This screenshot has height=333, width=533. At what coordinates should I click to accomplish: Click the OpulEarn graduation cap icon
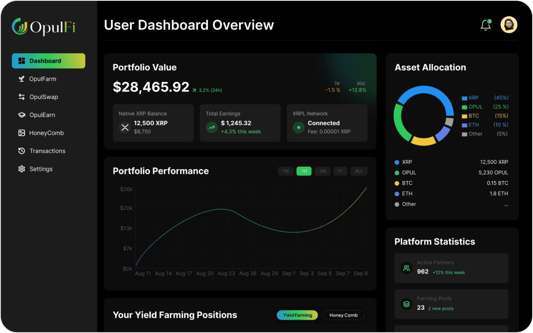(x=22, y=115)
